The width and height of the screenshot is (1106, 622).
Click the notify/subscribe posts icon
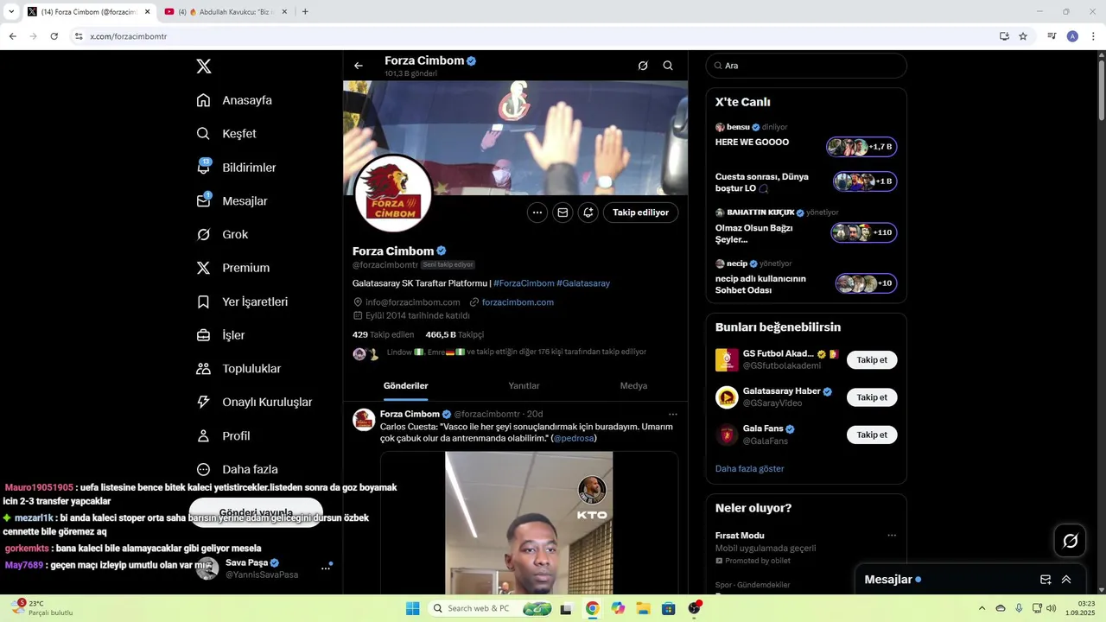(x=588, y=213)
